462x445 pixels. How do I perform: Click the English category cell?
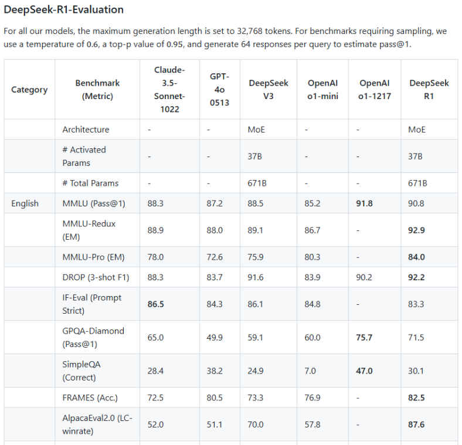[x=25, y=203]
